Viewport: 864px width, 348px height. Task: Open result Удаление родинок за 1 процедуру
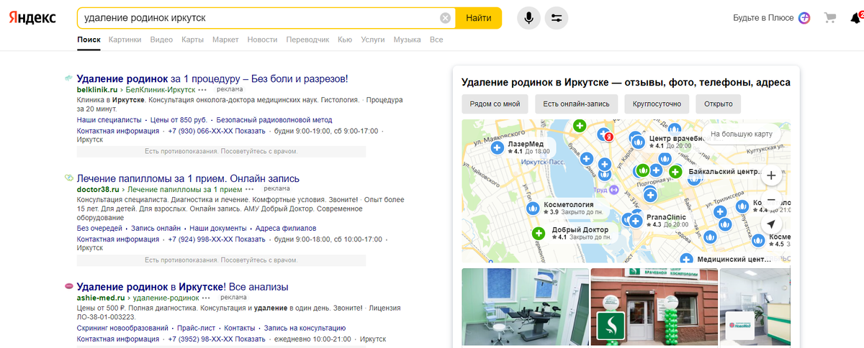[212, 78]
